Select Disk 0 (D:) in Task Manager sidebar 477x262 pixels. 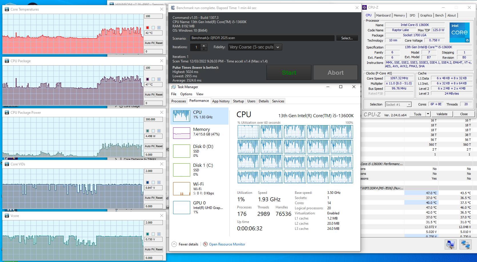[x=199, y=151]
